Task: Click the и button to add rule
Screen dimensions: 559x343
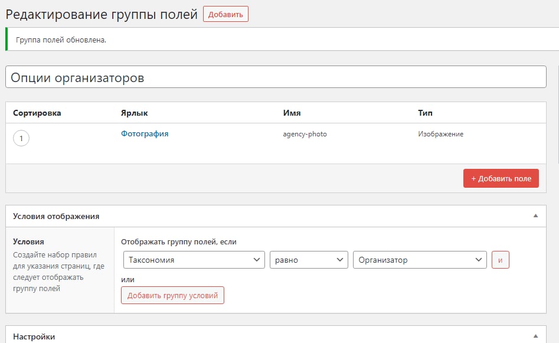Action: pos(500,260)
